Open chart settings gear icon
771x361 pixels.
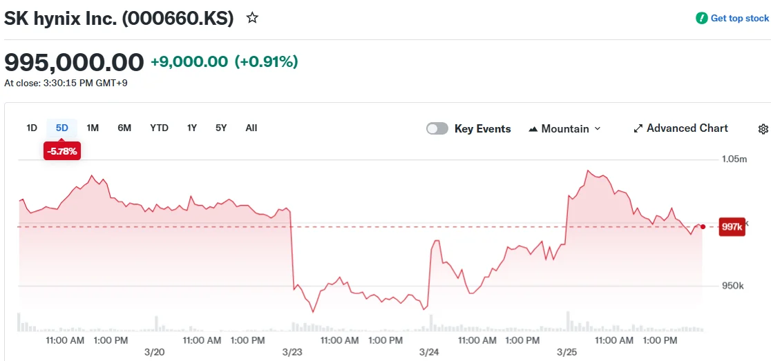pos(763,128)
